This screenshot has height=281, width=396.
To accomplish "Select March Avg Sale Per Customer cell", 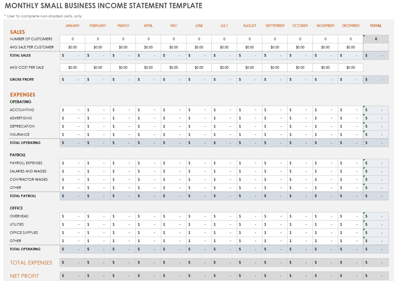I will (x=123, y=47).
